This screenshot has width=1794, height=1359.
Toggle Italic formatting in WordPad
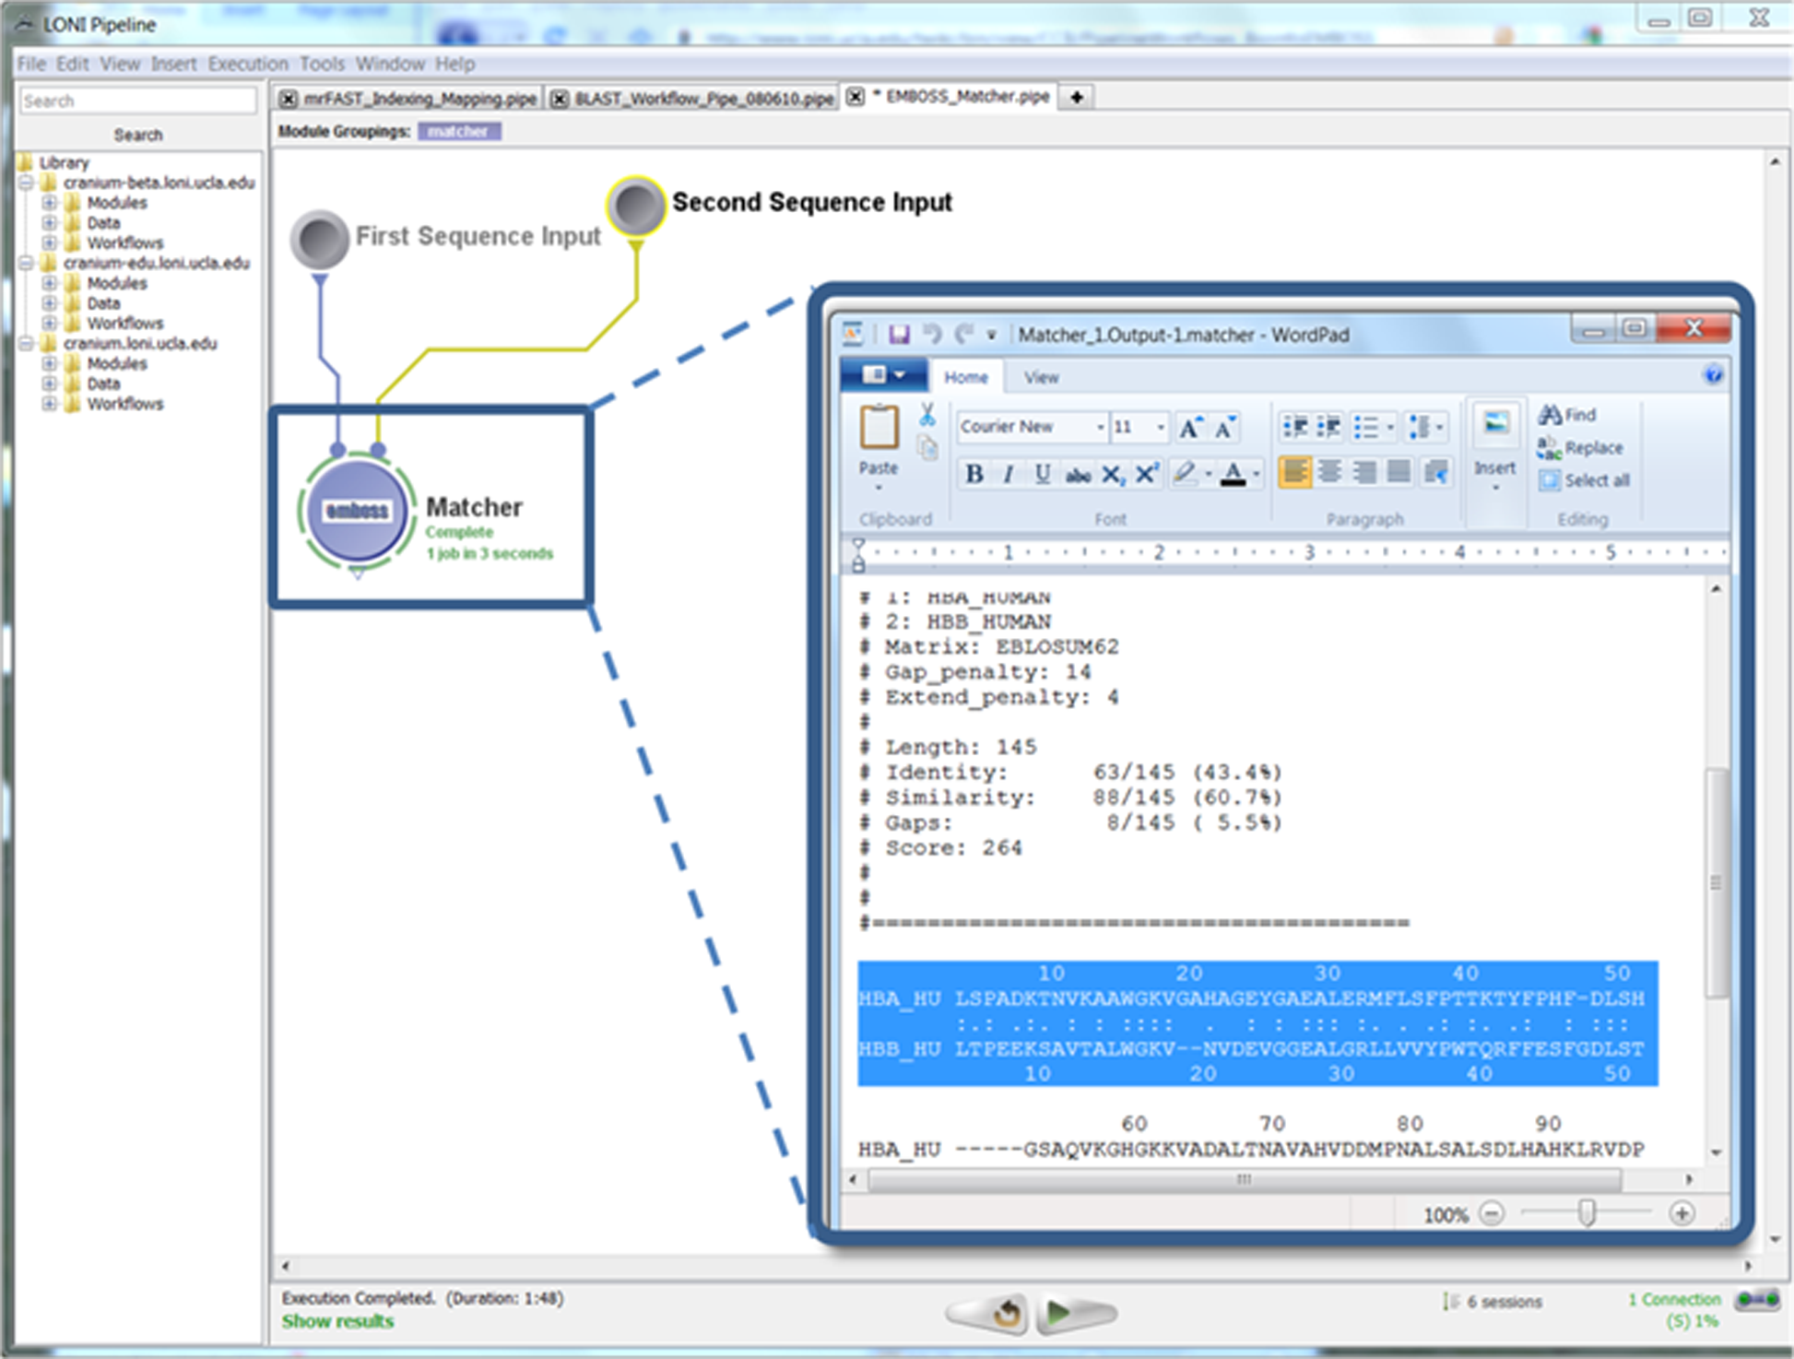pyautogui.click(x=1008, y=474)
